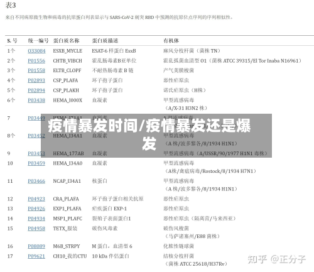The width and height of the screenshot is (314, 272).
Task: Select the 诺氏疟原虫 (H株) organism cell
Action: (185, 90)
